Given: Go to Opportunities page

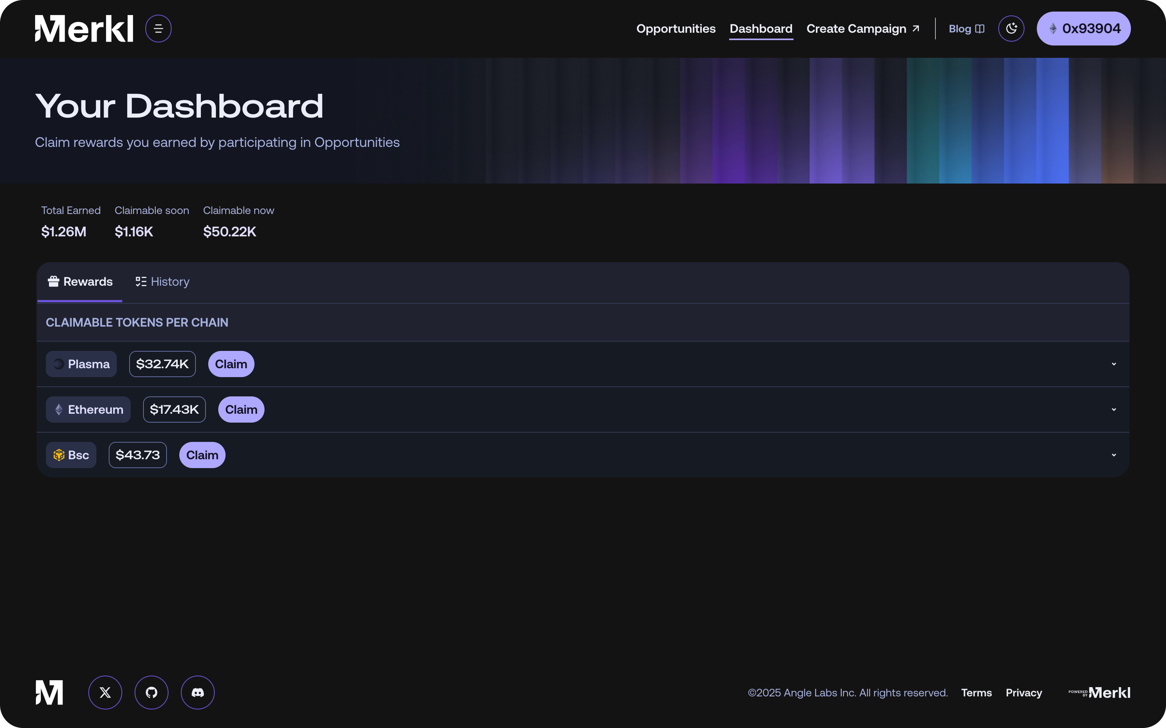Looking at the screenshot, I should (676, 29).
